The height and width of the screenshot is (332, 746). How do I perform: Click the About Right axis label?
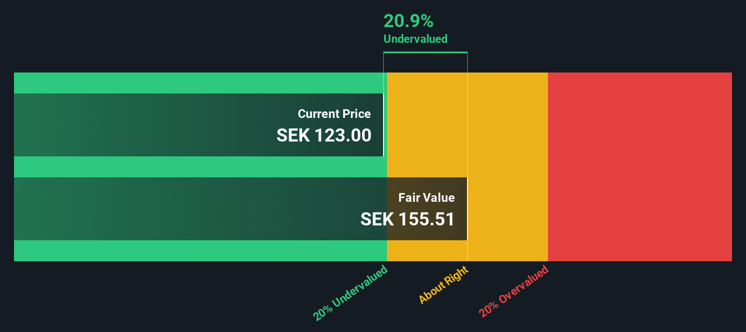point(443,285)
